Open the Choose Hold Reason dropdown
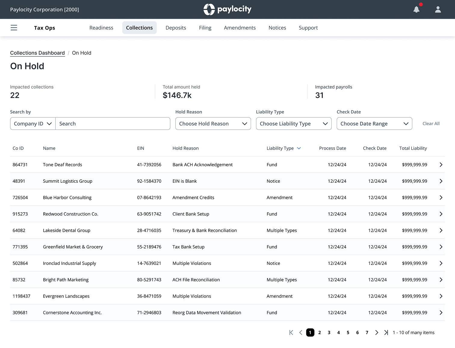The image size is (455, 348). click(x=213, y=124)
